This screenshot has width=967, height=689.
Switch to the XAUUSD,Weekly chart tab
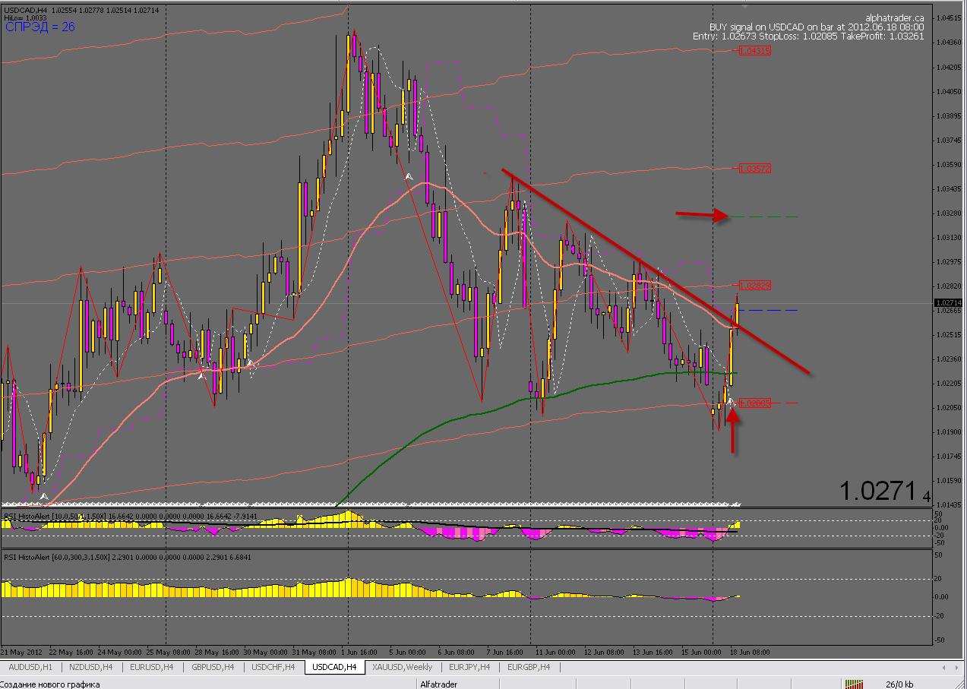(x=403, y=667)
